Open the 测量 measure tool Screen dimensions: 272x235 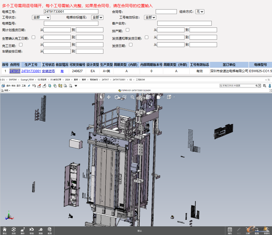pos(41,231)
